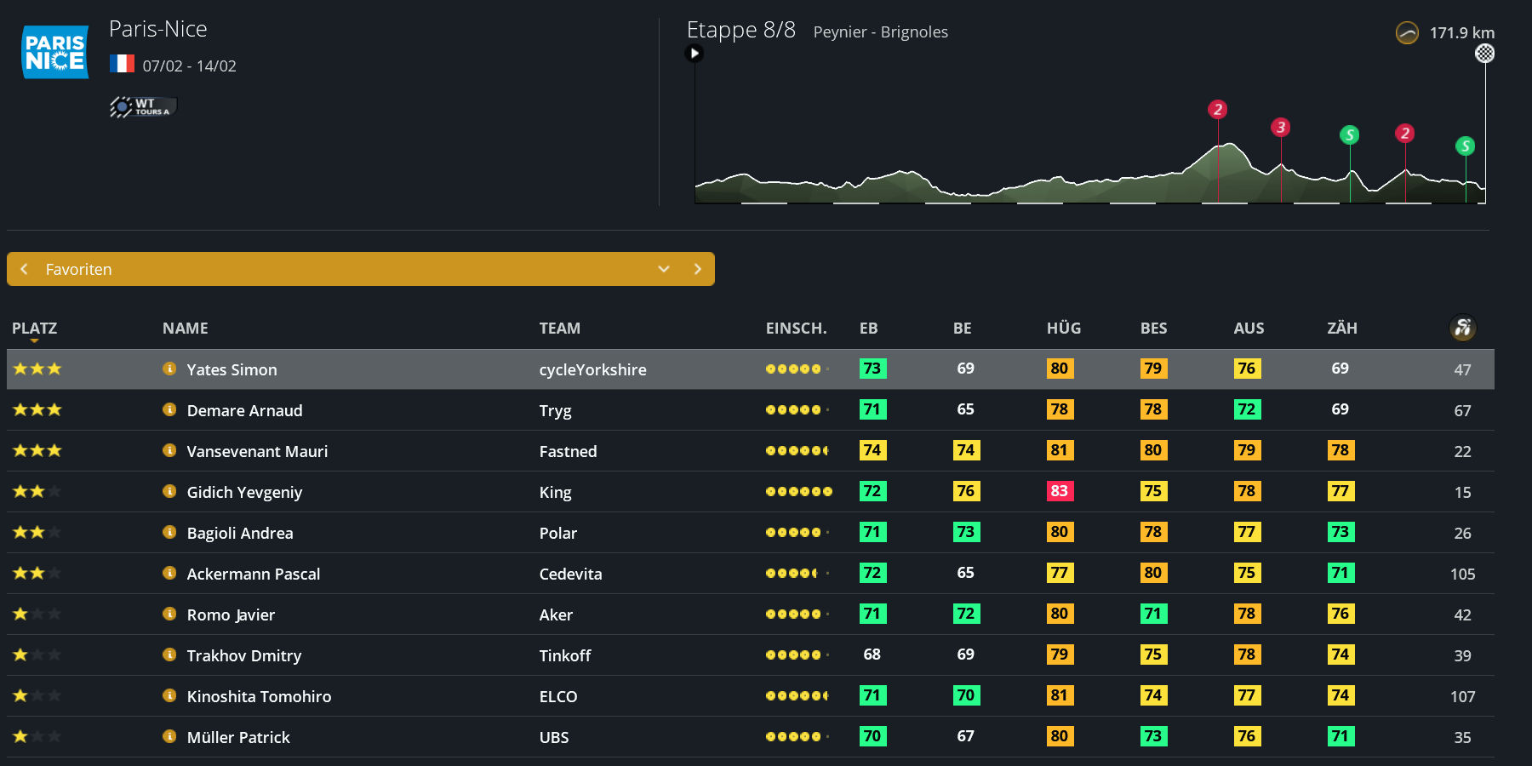This screenshot has height=766, width=1532.
Task: Sort table by PLATZ column
Action: pyautogui.click(x=34, y=329)
